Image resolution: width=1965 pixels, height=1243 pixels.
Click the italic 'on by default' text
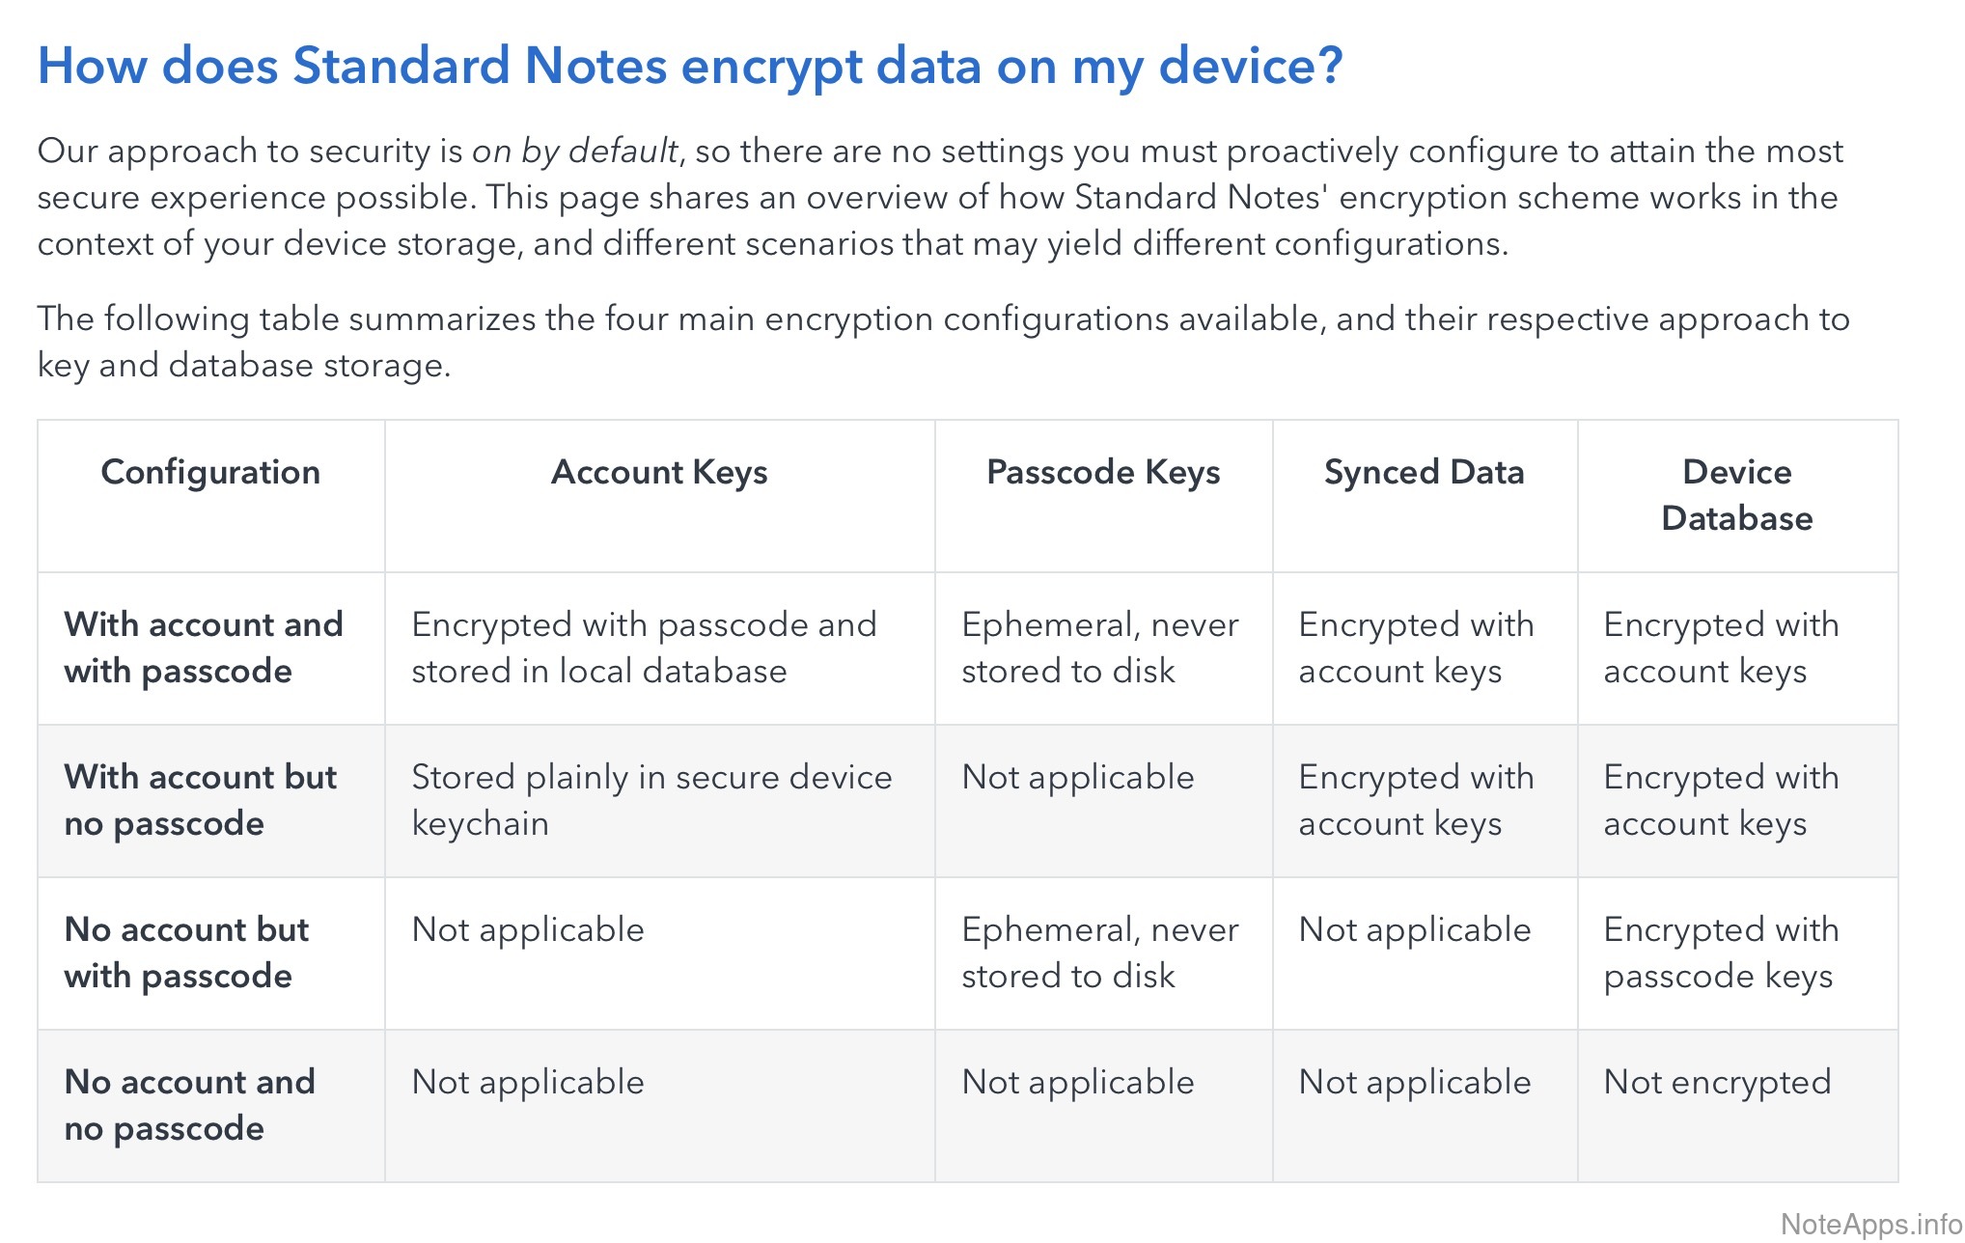574,151
